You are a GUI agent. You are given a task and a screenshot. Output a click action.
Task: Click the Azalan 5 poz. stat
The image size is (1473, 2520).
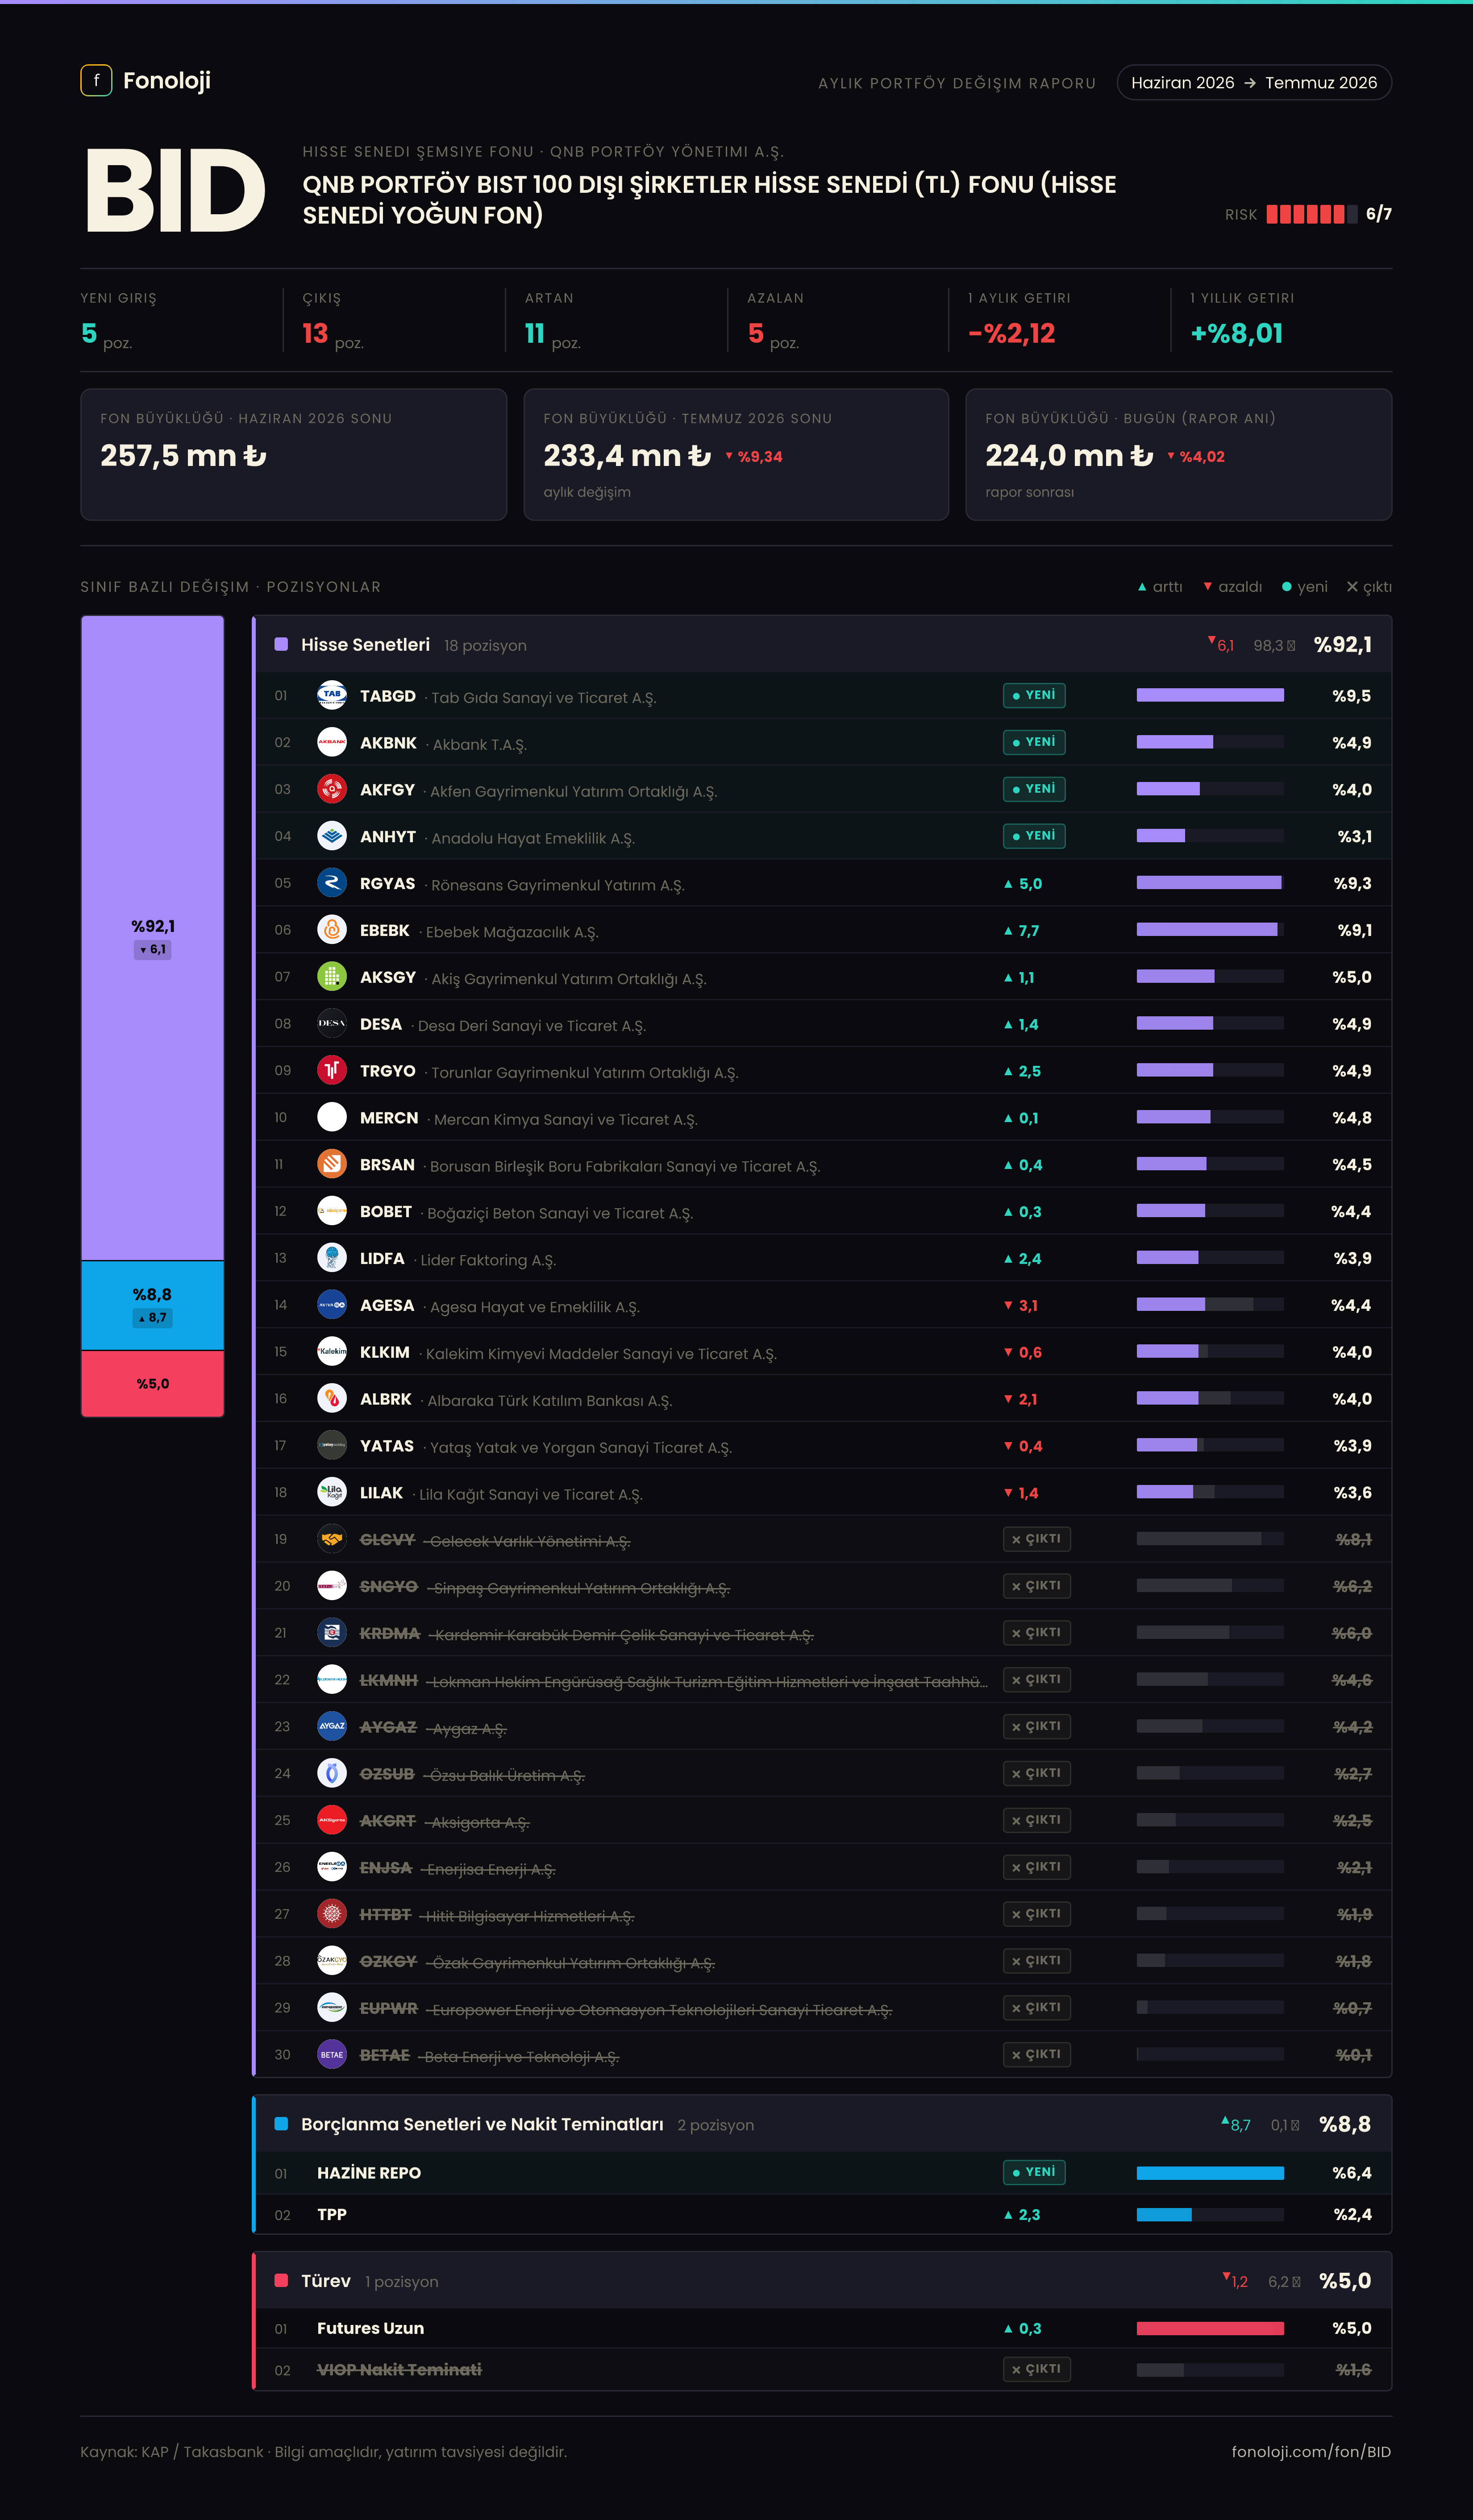[x=775, y=321]
